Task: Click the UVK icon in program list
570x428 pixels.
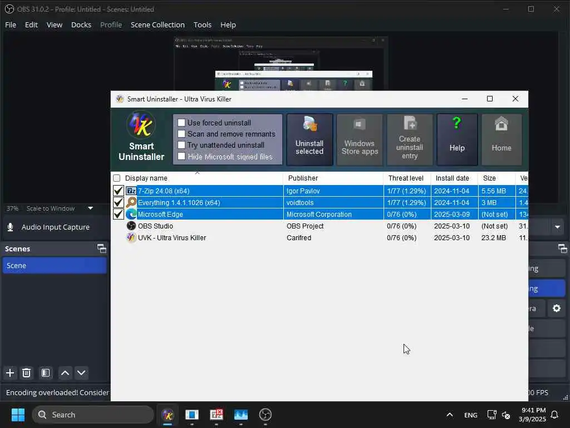Action: (x=131, y=237)
